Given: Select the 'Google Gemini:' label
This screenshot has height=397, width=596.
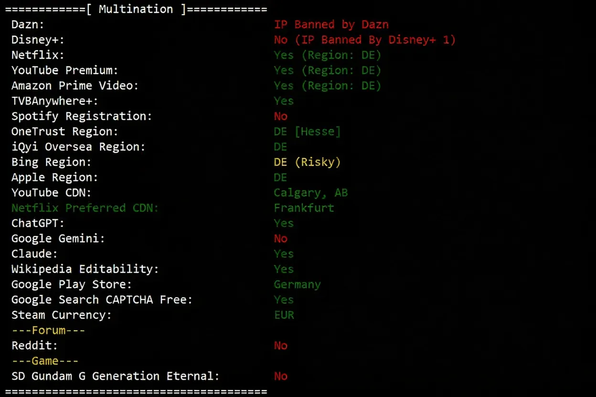Looking at the screenshot, I should [x=58, y=238].
